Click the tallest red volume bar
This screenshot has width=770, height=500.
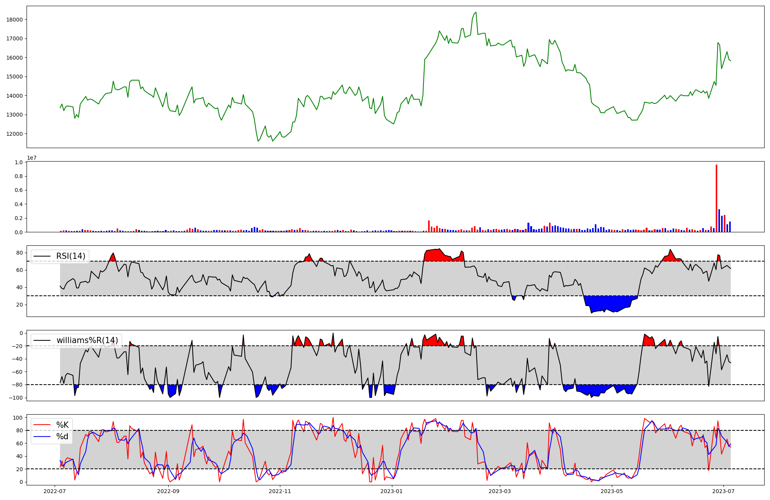click(x=716, y=198)
